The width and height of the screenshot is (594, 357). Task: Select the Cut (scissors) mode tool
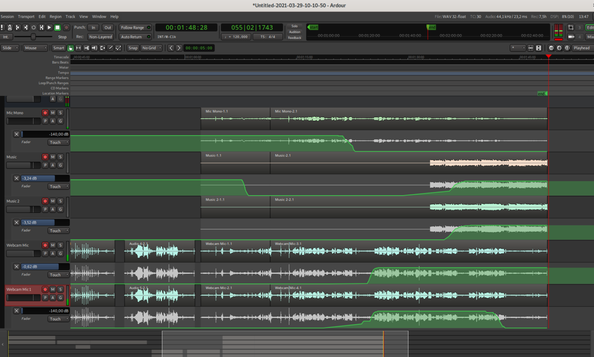pos(86,48)
